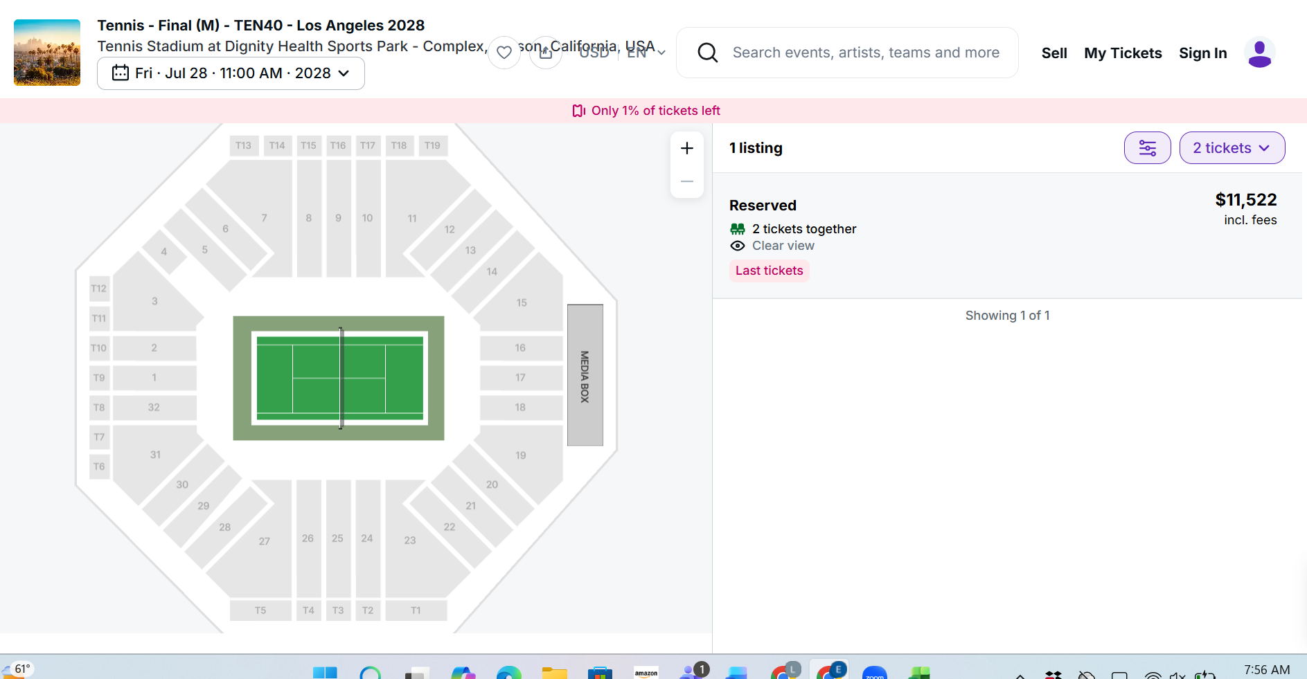Favorite this event with the heart icon
1307x679 pixels.
click(504, 53)
